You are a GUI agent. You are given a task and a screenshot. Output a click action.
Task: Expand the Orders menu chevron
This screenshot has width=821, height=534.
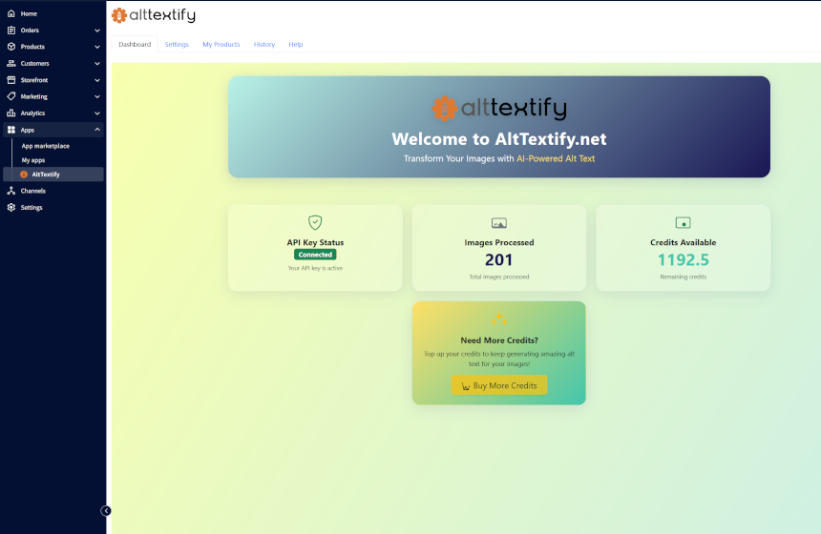pyautogui.click(x=97, y=31)
